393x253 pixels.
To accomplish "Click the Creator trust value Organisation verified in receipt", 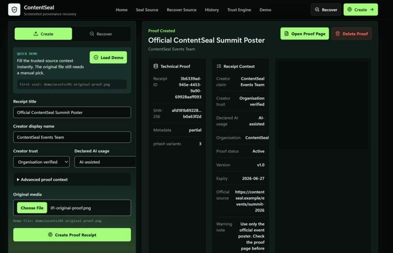I will pos(252,101).
